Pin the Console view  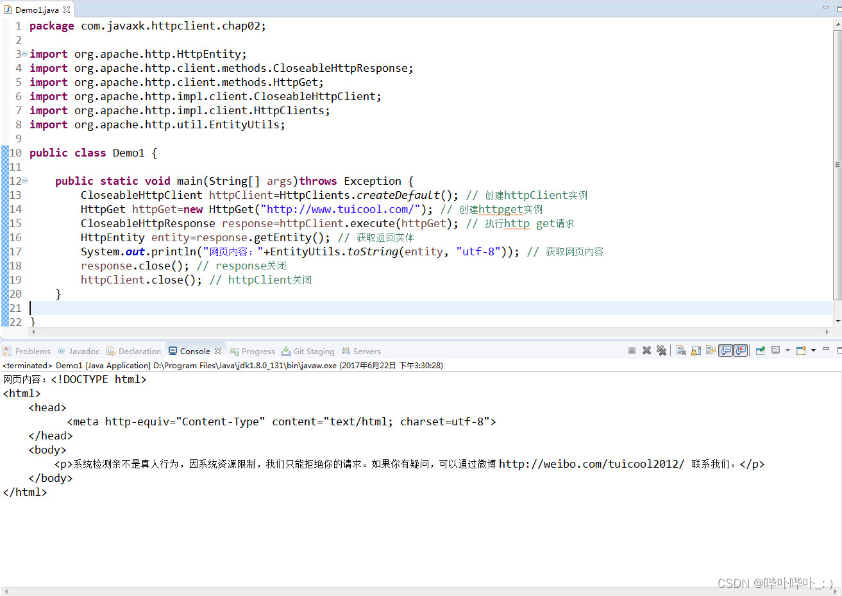(760, 350)
